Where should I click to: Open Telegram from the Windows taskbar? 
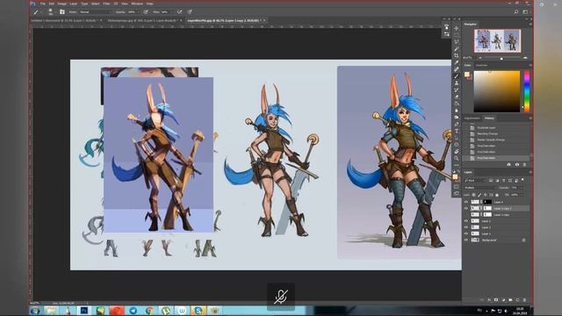point(133,310)
